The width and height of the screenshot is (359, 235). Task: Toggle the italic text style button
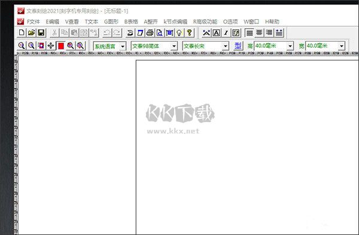point(226,33)
